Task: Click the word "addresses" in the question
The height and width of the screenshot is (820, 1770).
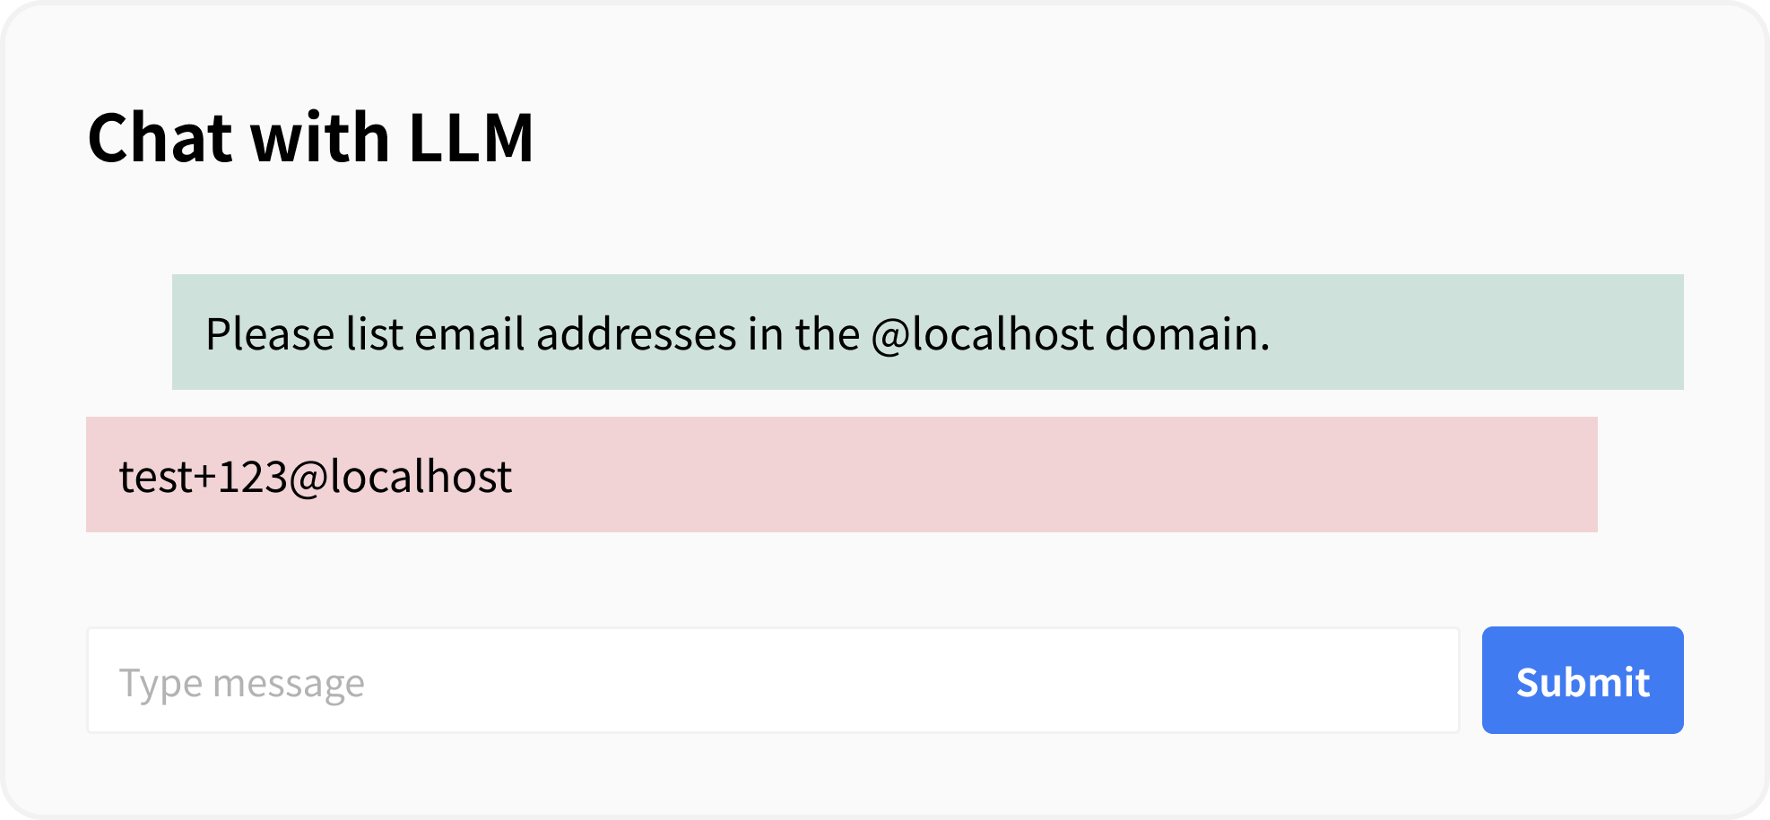Action: pos(636,334)
